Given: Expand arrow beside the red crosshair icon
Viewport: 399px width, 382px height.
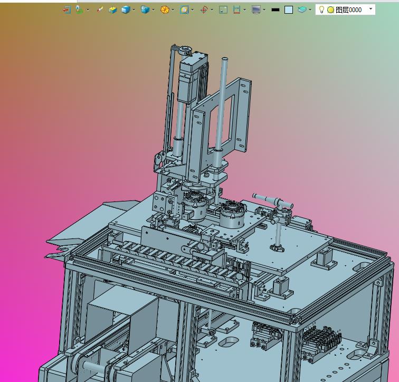Looking at the screenshot, I should pyautogui.click(x=212, y=10).
